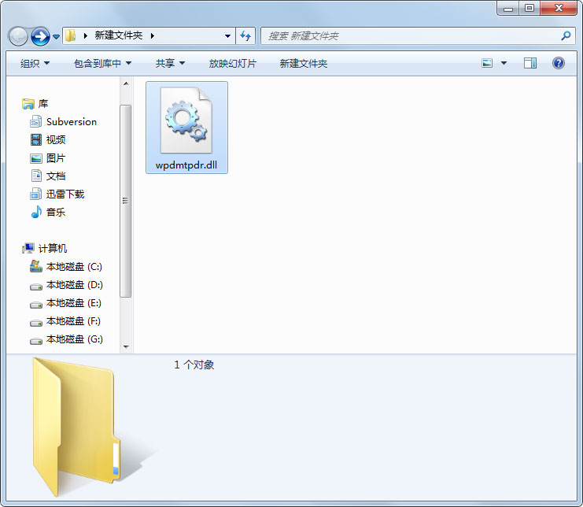
Task: Select the wpdmtpdr.dll file icon
Action: pyautogui.click(x=186, y=120)
